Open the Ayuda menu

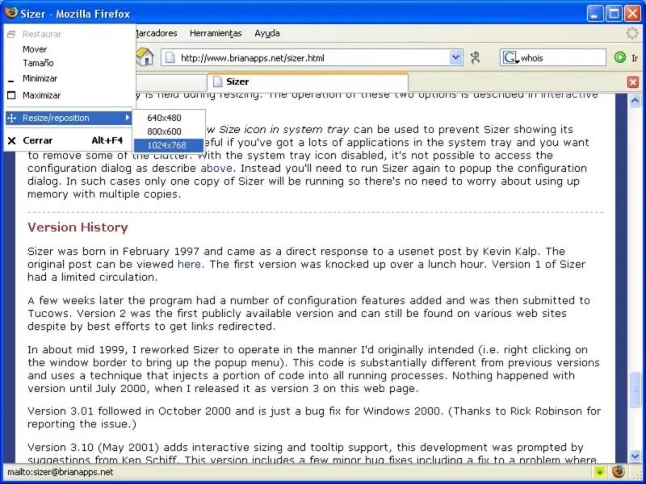267,33
